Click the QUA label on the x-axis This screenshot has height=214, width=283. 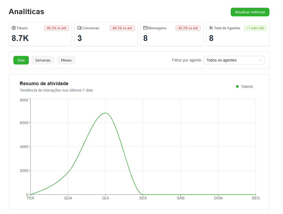(x=68, y=198)
